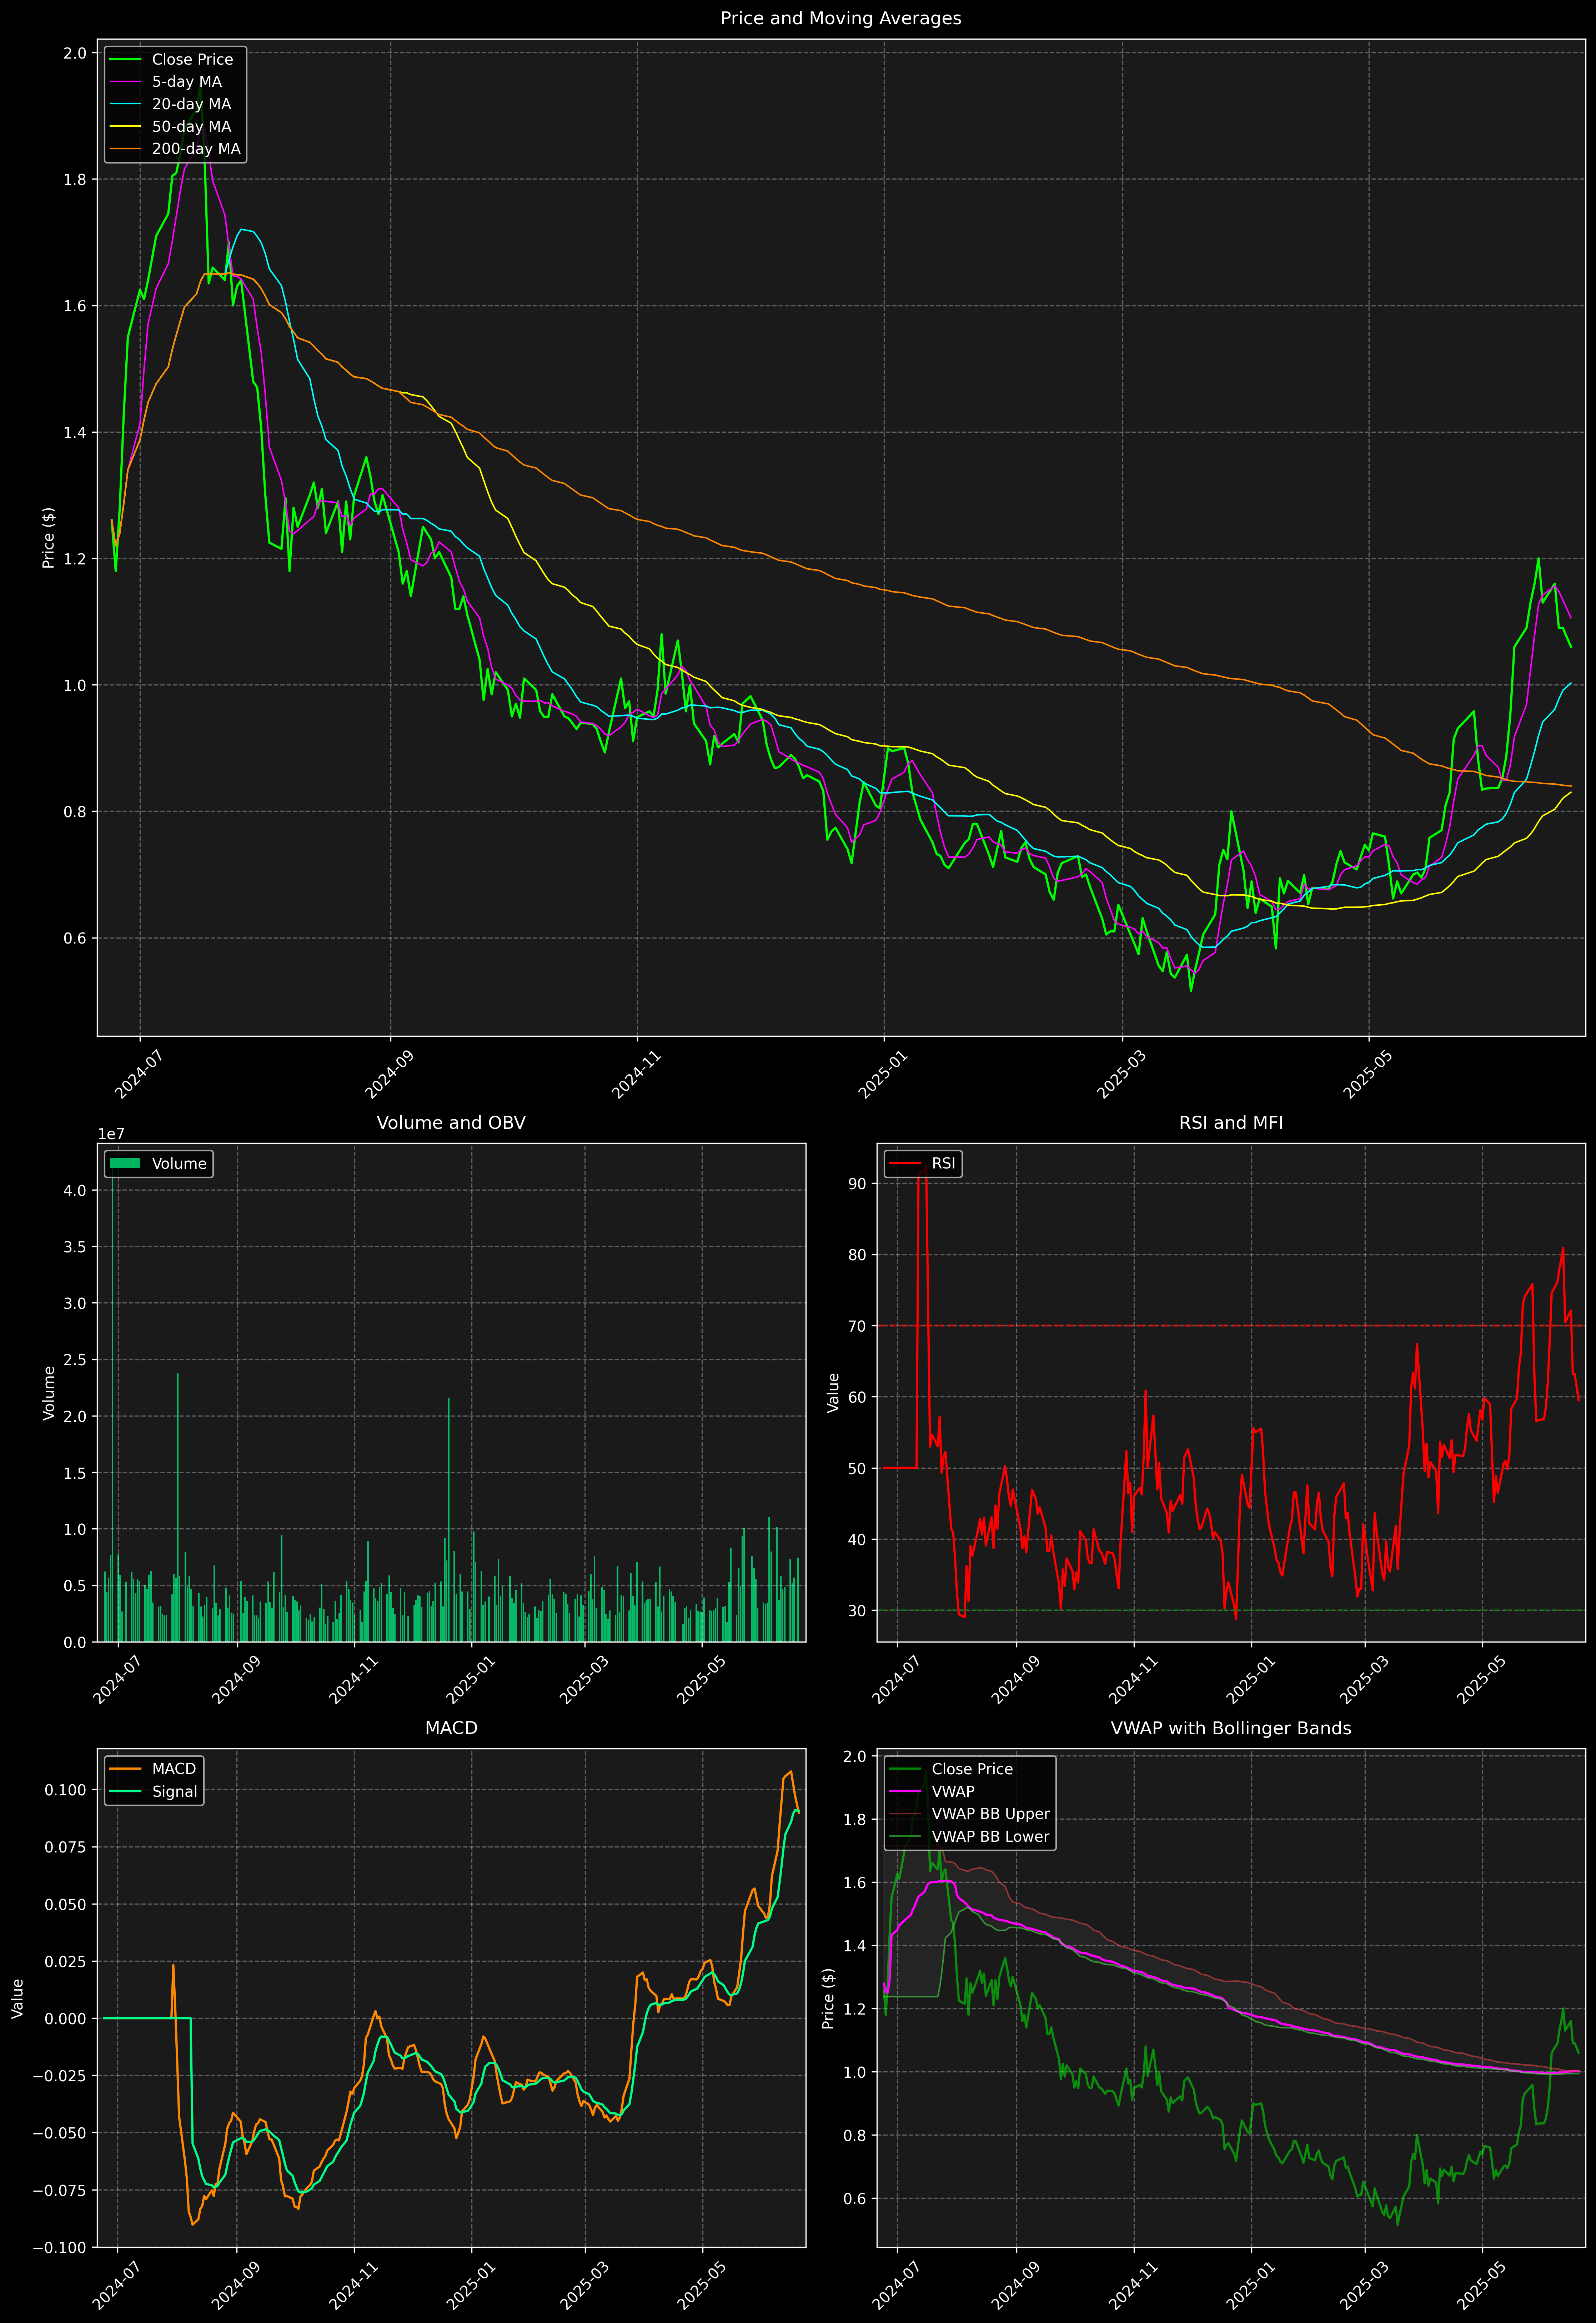Click '2024-07' on the MACD chart x-axis
Screen dimensions: 1596x2323
[117, 2285]
